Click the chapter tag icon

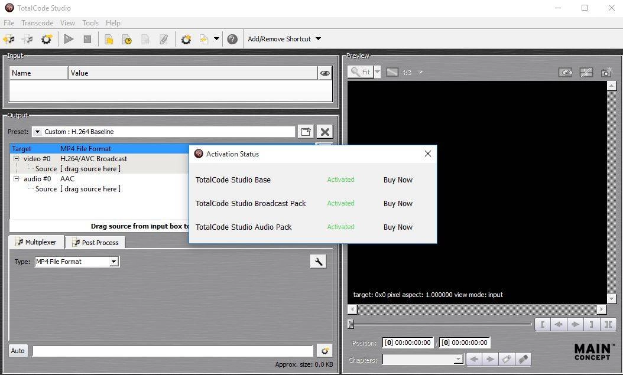(x=507, y=360)
